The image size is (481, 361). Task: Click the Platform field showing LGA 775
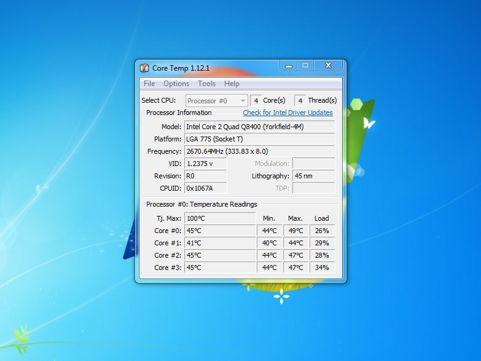click(259, 139)
